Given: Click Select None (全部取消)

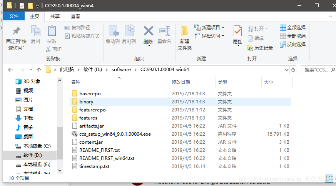Looking at the screenshot, I should pyautogui.click(x=293, y=36).
